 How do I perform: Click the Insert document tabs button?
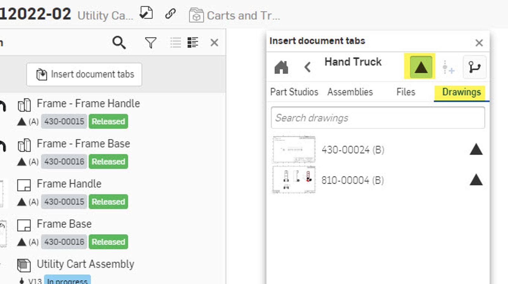point(84,74)
